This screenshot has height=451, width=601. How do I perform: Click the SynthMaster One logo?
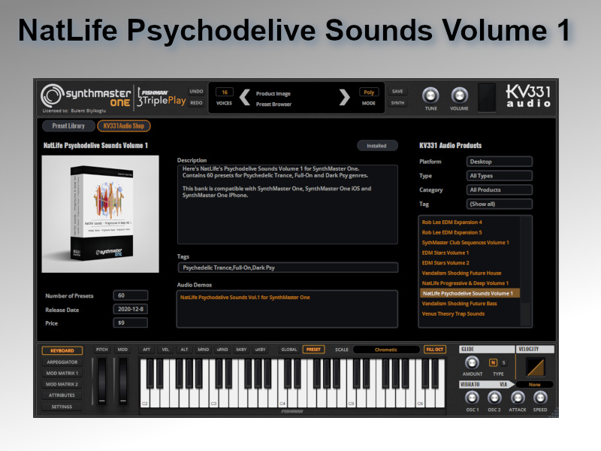[86, 96]
